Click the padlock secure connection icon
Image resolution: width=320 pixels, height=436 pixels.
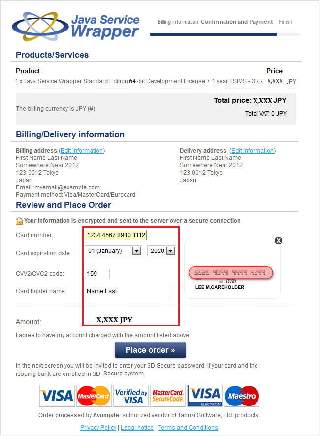[19, 221]
